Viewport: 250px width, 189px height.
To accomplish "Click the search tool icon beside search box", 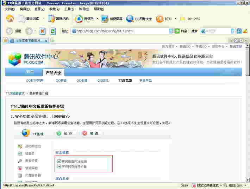I will [239, 31].
